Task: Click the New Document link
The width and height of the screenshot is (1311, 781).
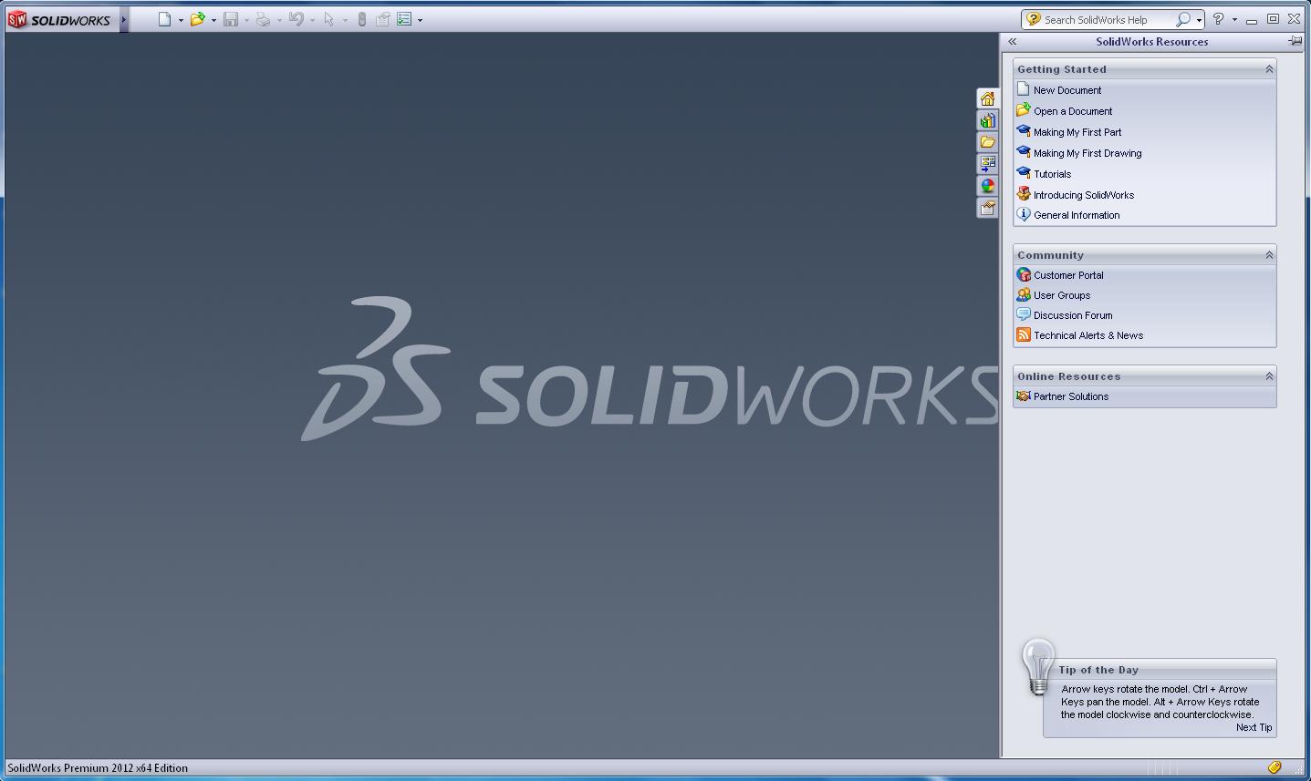Action: pyautogui.click(x=1067, y=90)
